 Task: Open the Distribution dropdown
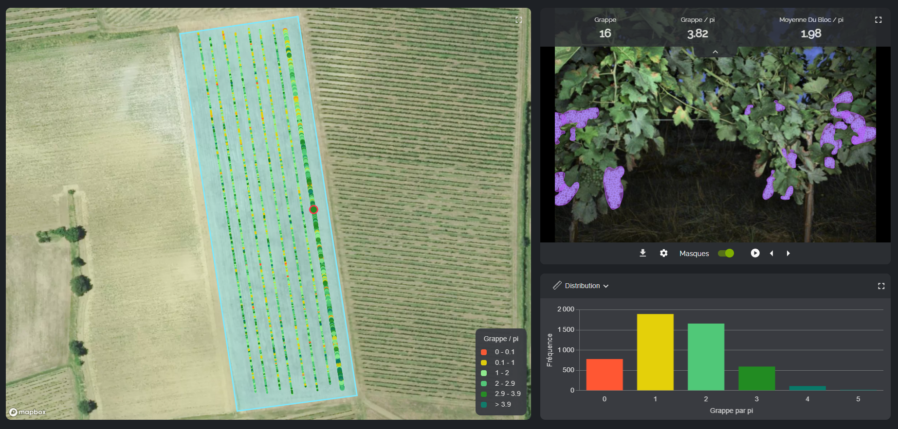pos(586,286)
